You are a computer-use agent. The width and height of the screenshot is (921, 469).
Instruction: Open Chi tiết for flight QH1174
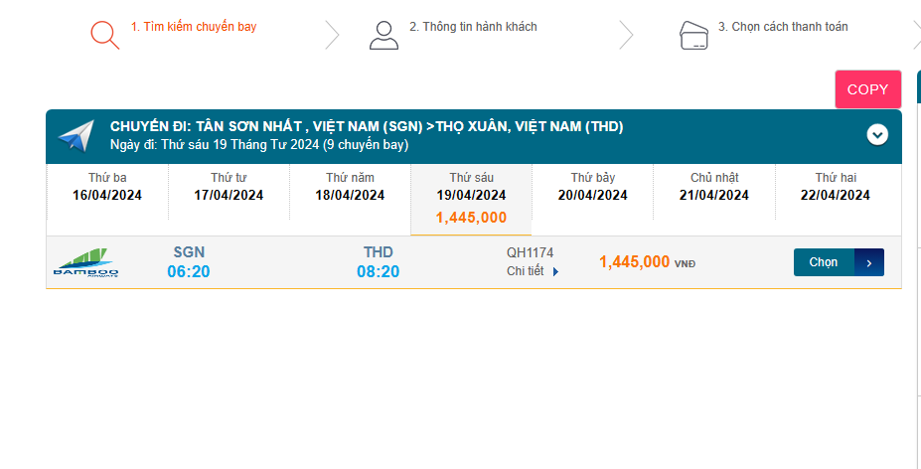(526, 271)
